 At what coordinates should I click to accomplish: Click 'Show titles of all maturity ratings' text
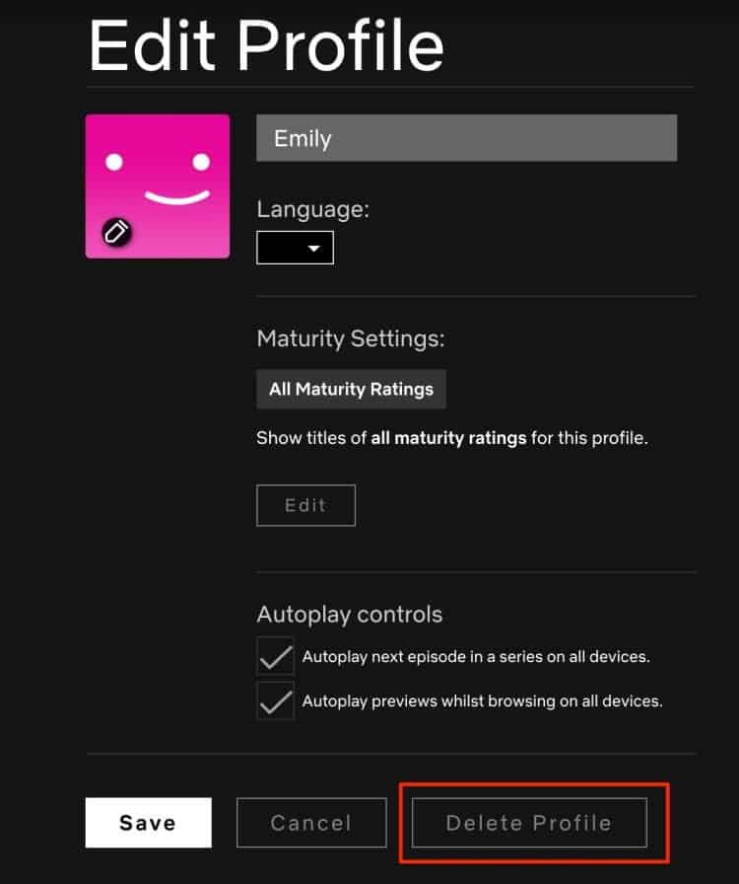(x=451, y=438)
